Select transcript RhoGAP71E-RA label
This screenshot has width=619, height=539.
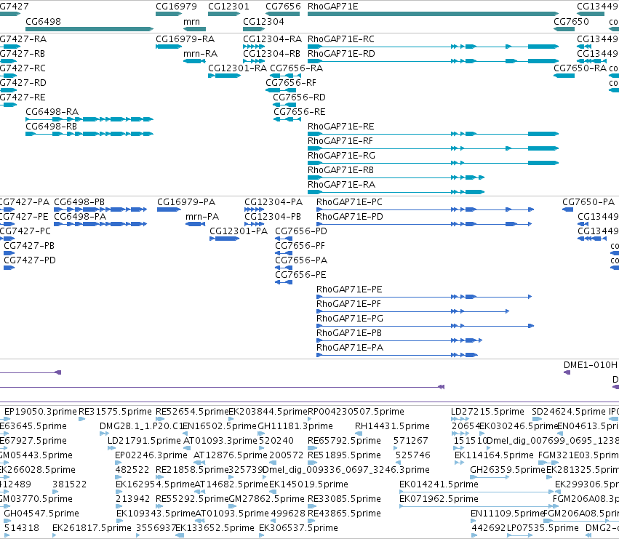pyautogui.click(x=341, y=185)
